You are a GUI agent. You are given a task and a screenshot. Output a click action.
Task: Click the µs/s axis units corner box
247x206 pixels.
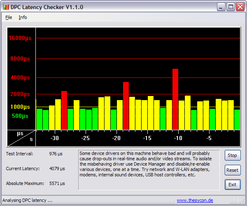pyautogui.click(x=21, y=138)
